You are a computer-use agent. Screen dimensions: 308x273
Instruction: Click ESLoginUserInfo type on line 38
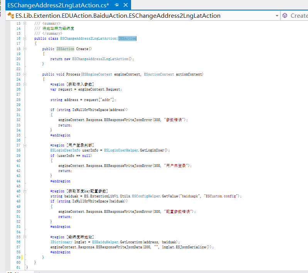coord(65,150)
